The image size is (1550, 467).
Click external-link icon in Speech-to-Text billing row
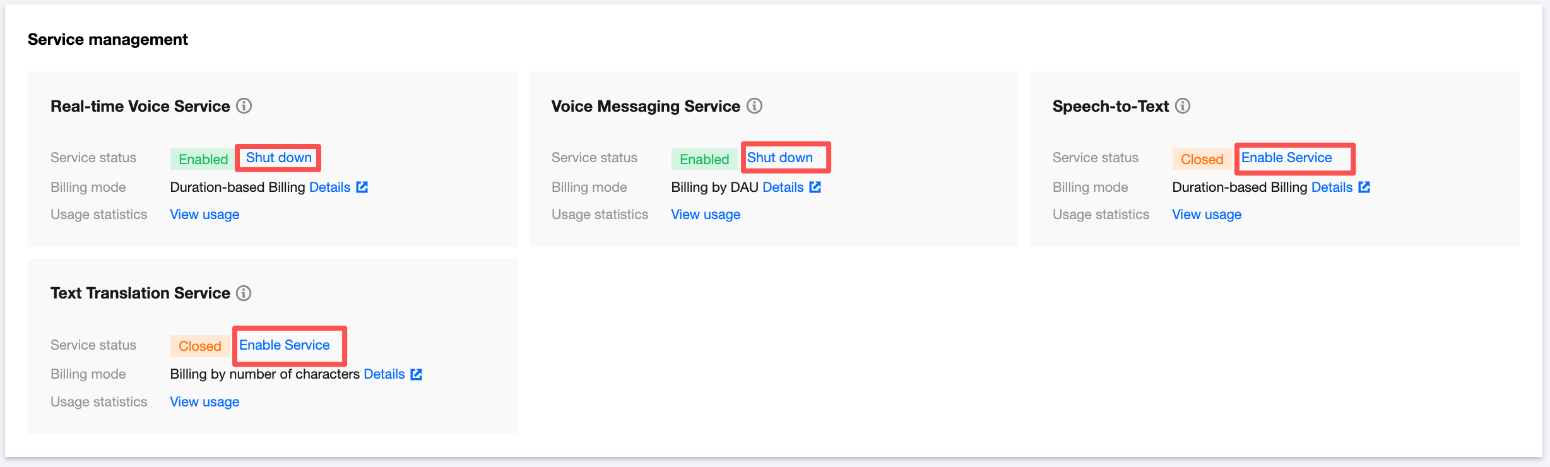1364,187
